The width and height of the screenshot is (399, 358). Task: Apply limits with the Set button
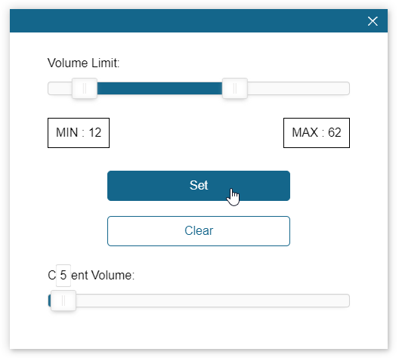pos(199,186)
